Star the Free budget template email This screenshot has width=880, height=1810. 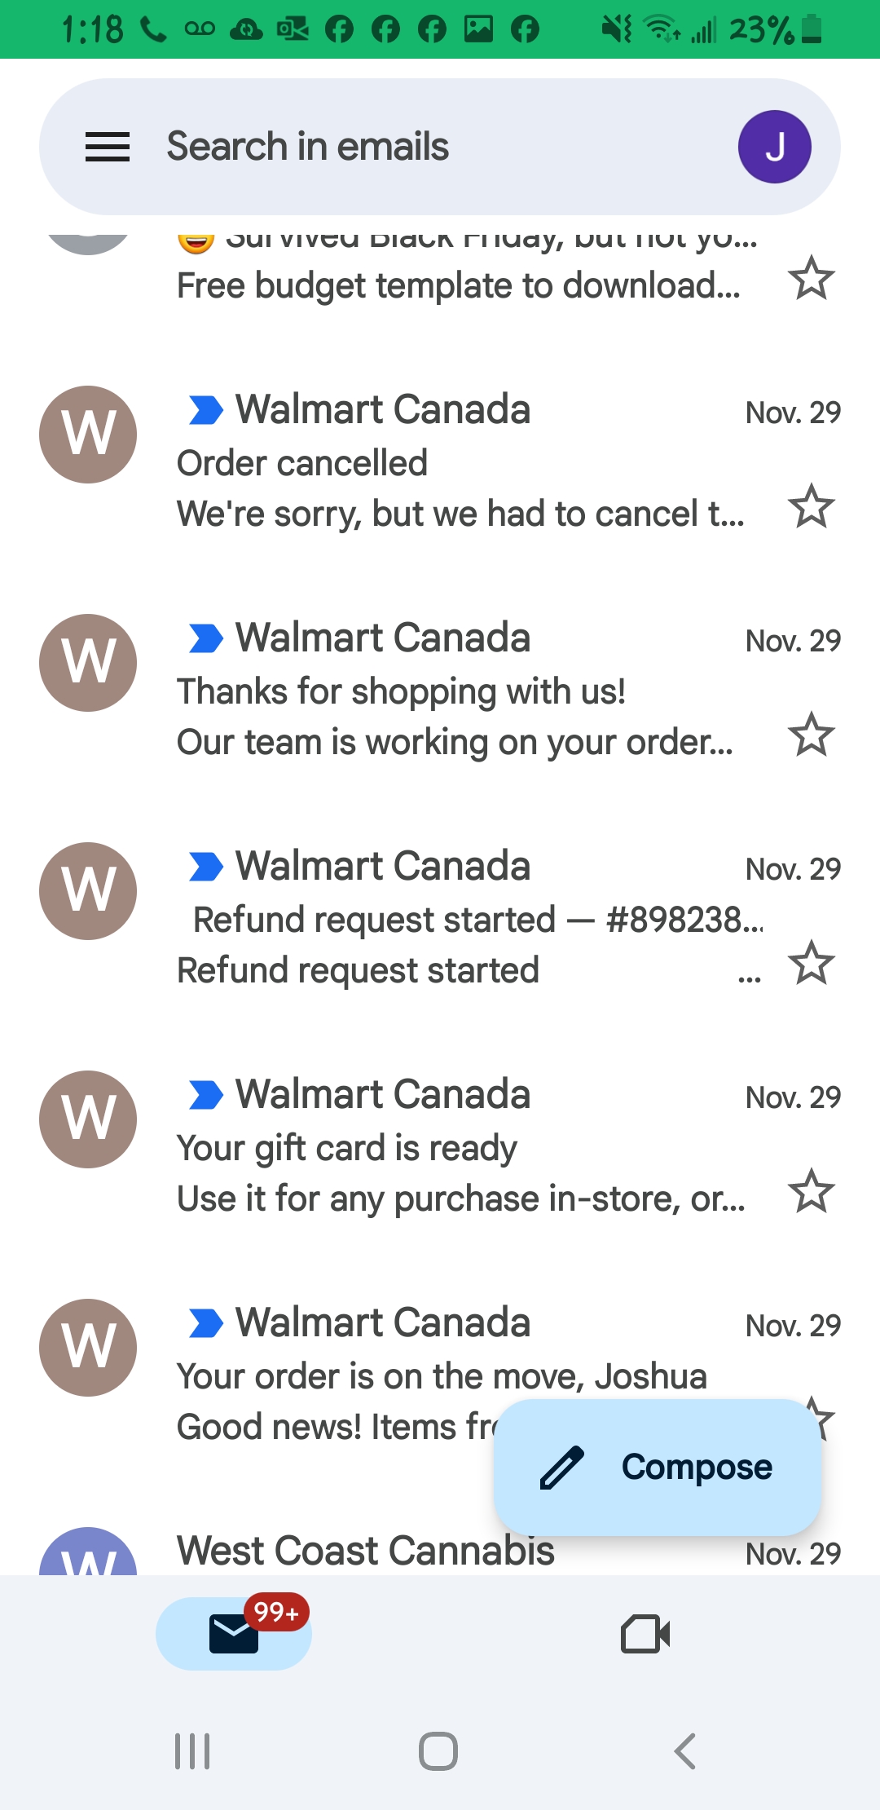pyautogui.click(x=812, y=278)
